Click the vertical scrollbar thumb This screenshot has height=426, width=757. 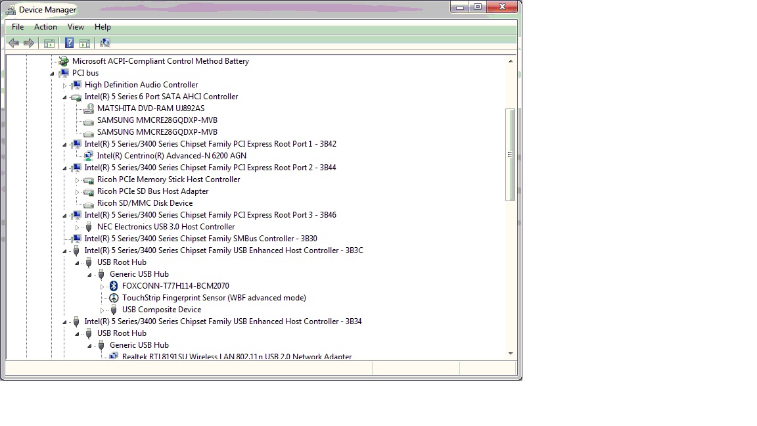[x=511, y=154]
